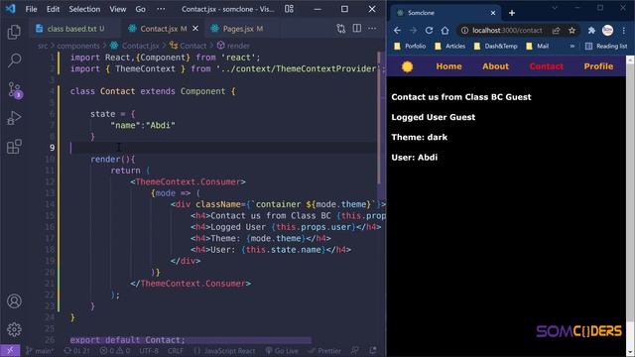Open the Porfolio bookmarks folder

click(x=410, y=47)
